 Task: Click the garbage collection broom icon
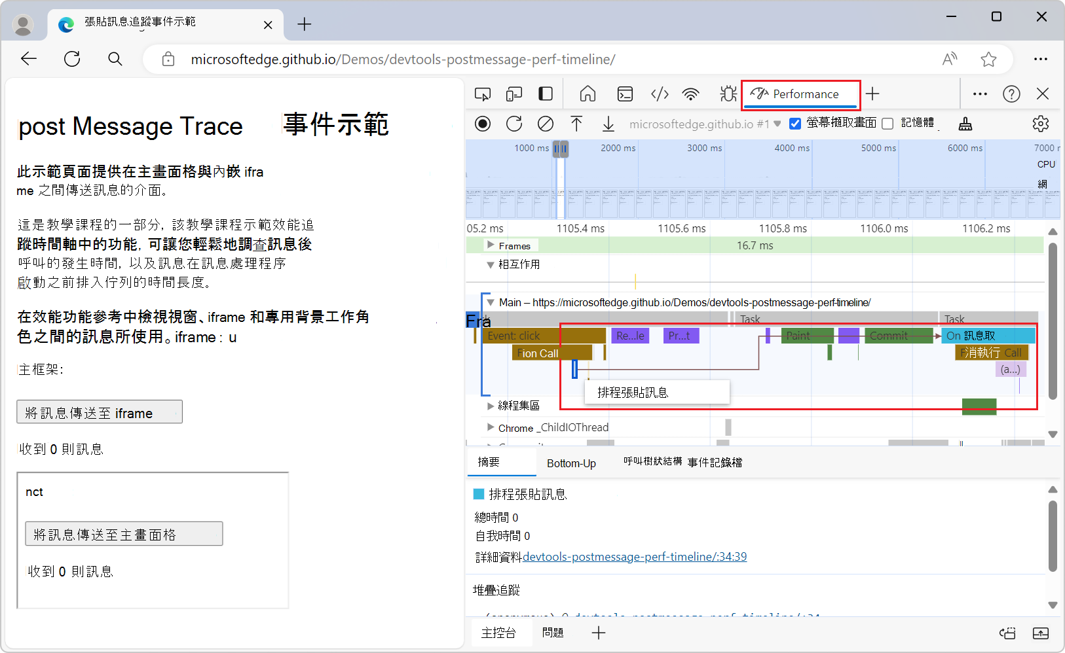click(965, 124)
